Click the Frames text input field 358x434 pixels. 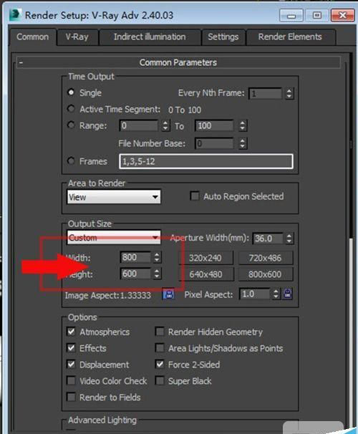coord(206,161)
